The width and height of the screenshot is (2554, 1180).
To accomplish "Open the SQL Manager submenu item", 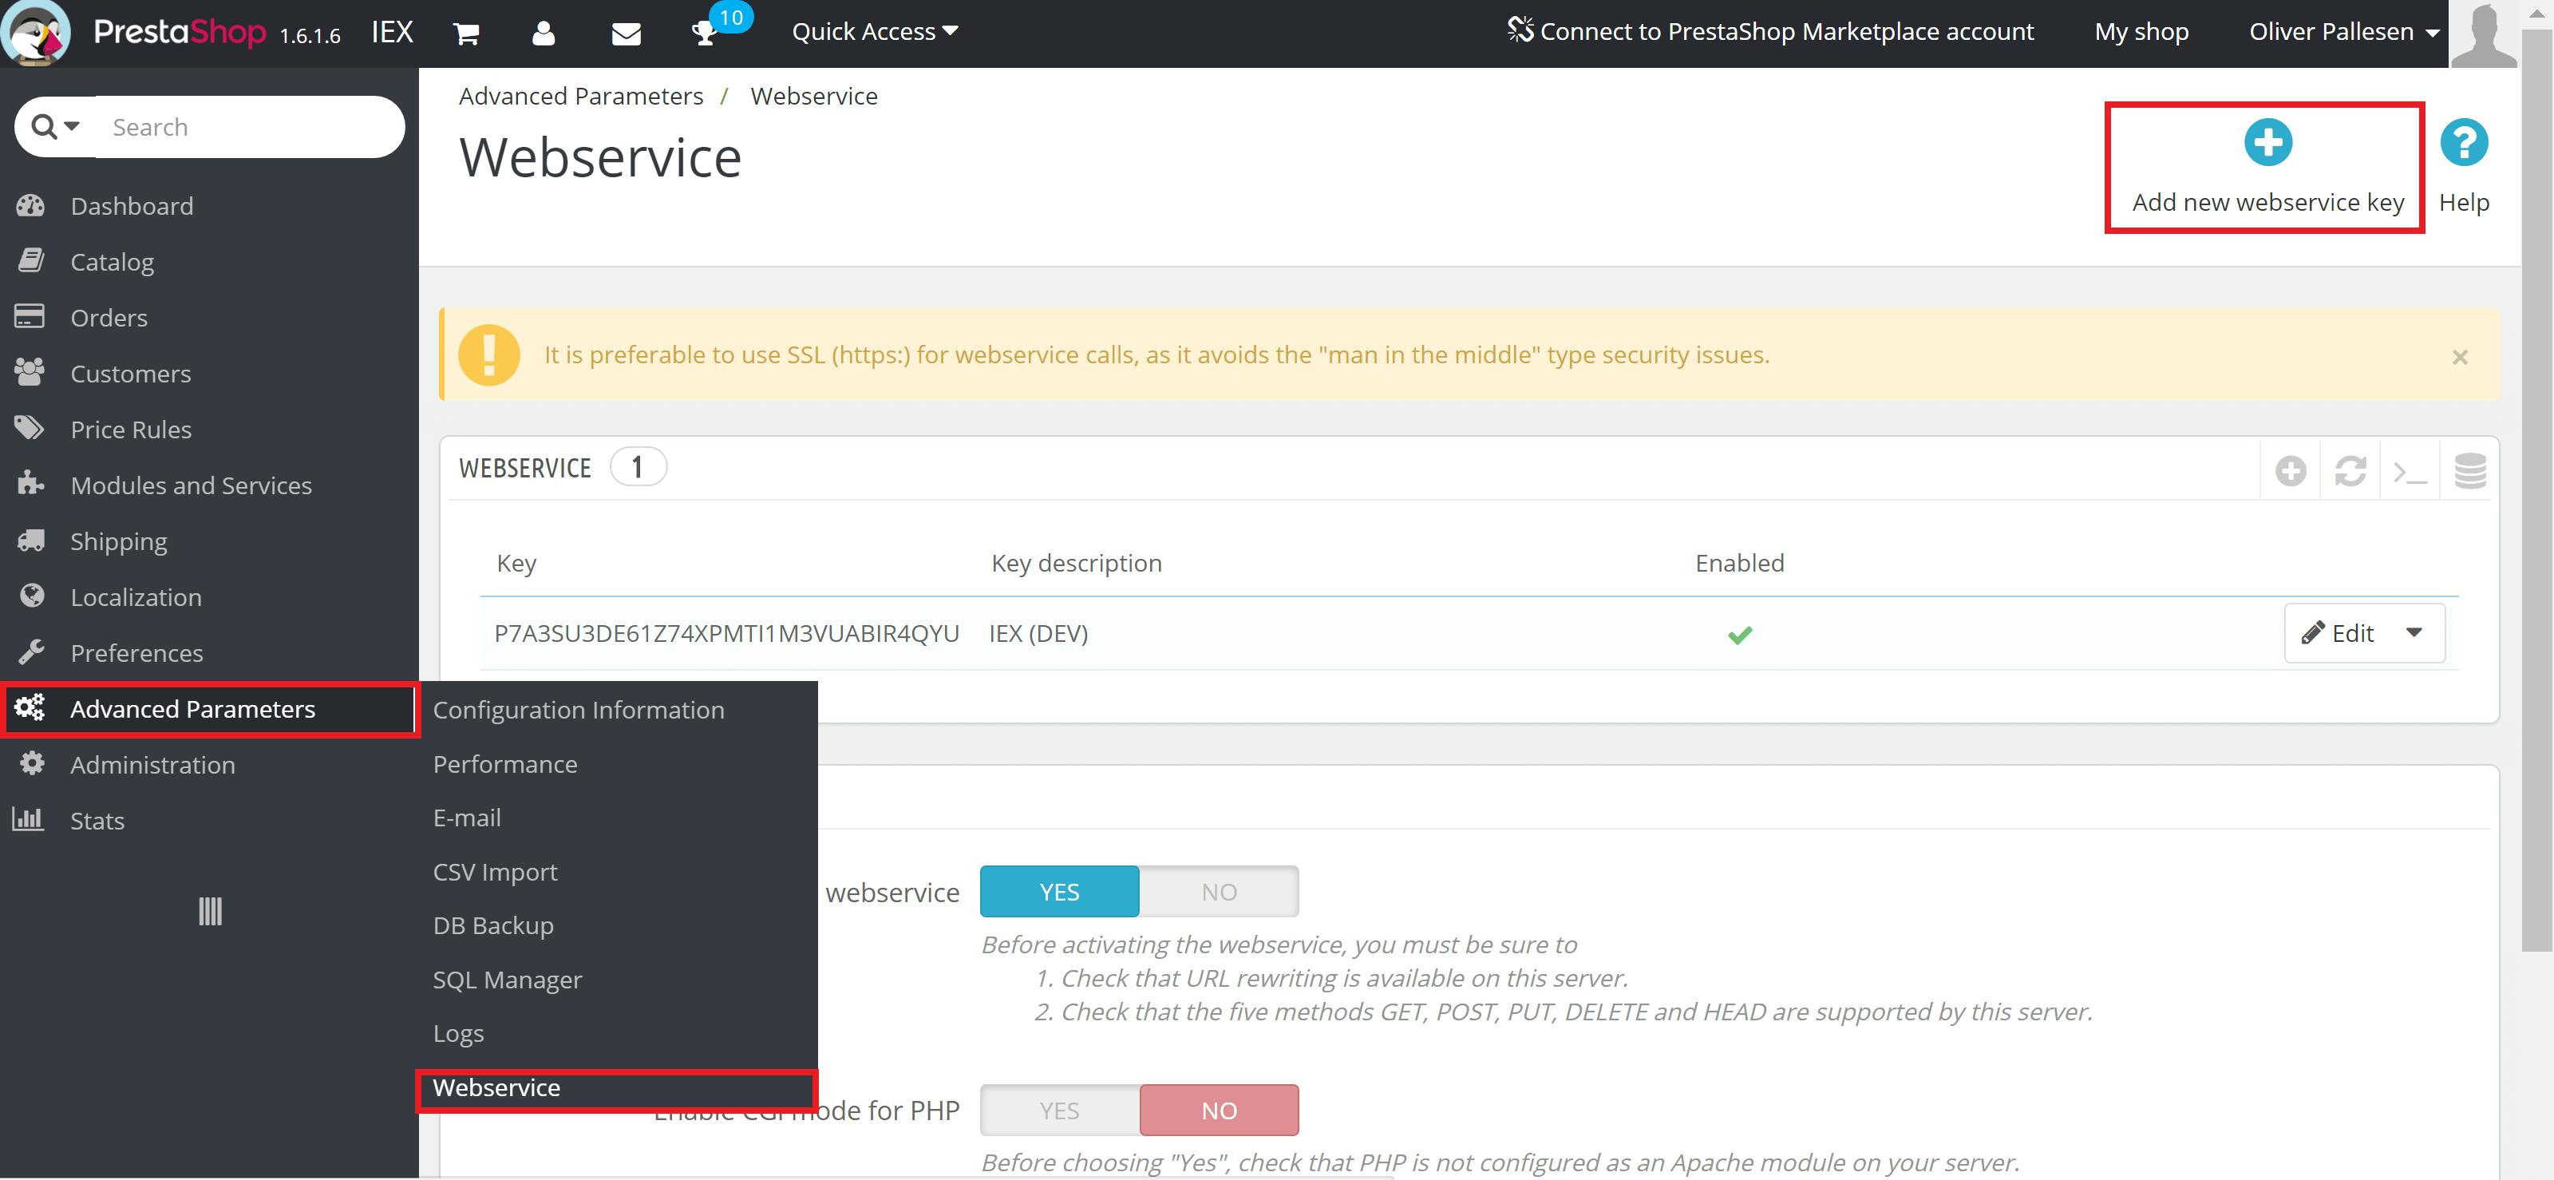I will tap(508, 980).
